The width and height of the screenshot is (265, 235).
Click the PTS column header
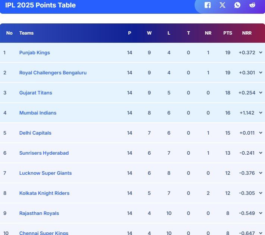228,33
